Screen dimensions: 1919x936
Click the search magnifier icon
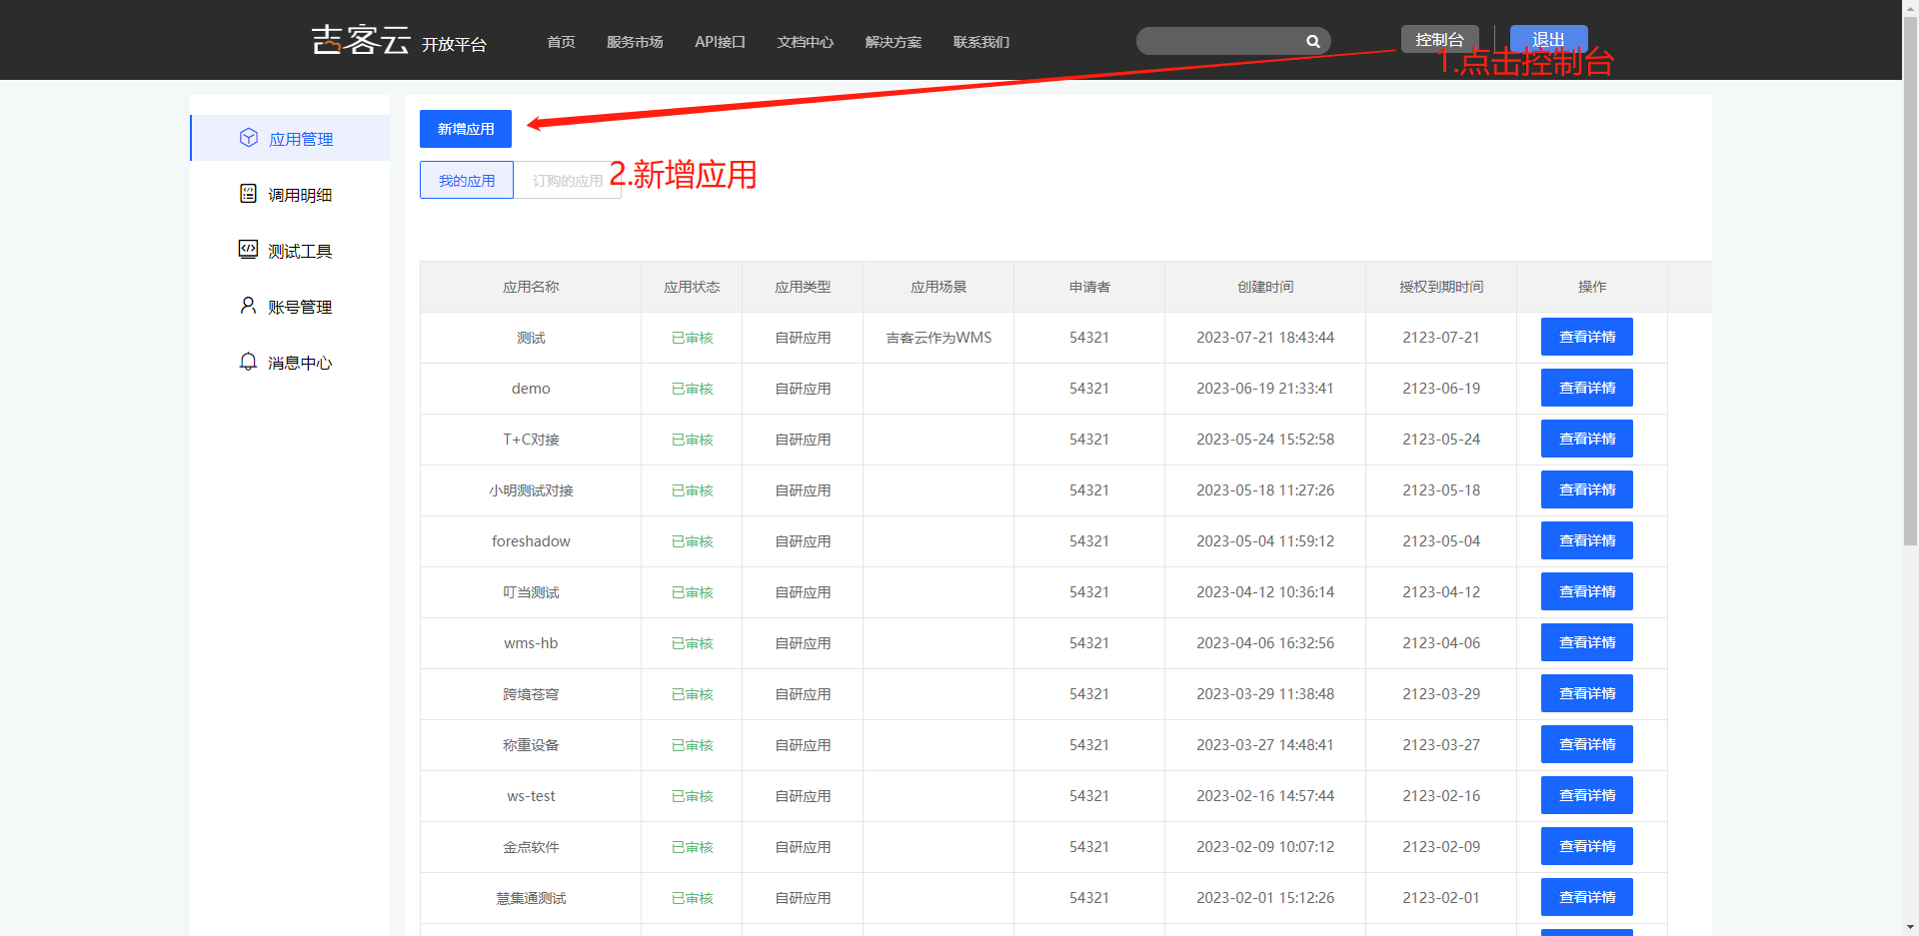[x=1312, y=41]
